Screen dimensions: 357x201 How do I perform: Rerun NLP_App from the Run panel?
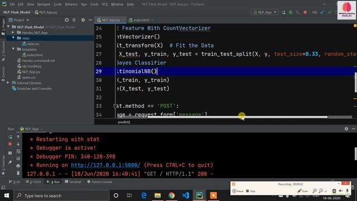pyautogui.click(x=10, y=137)
